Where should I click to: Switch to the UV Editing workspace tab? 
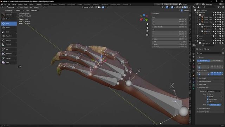[x=62, y=5]
